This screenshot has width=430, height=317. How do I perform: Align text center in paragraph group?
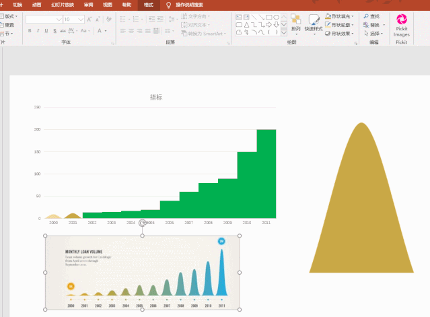(131, 31)
